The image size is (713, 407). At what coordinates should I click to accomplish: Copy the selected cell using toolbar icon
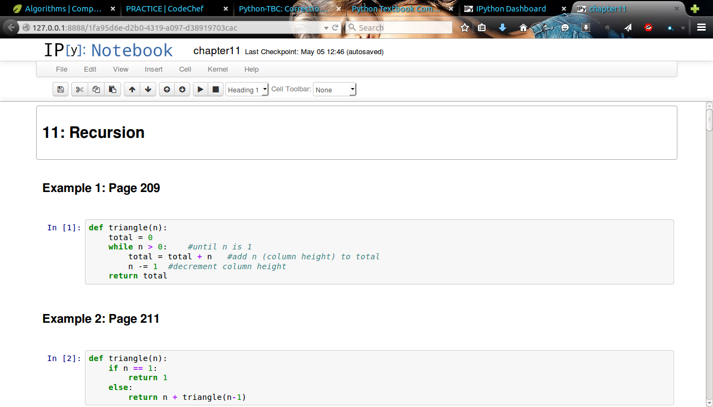96,90
